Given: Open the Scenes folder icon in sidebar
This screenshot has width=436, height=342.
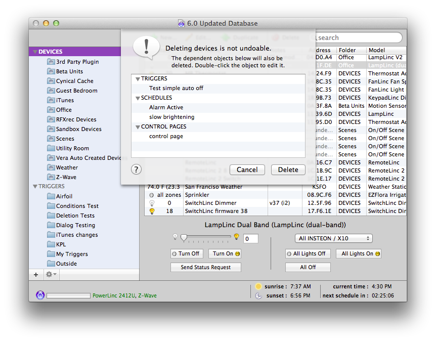Looking at the screenshot, I should (51, 139).
